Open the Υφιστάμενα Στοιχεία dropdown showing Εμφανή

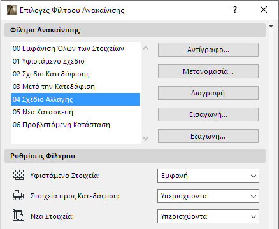point(208,176)
